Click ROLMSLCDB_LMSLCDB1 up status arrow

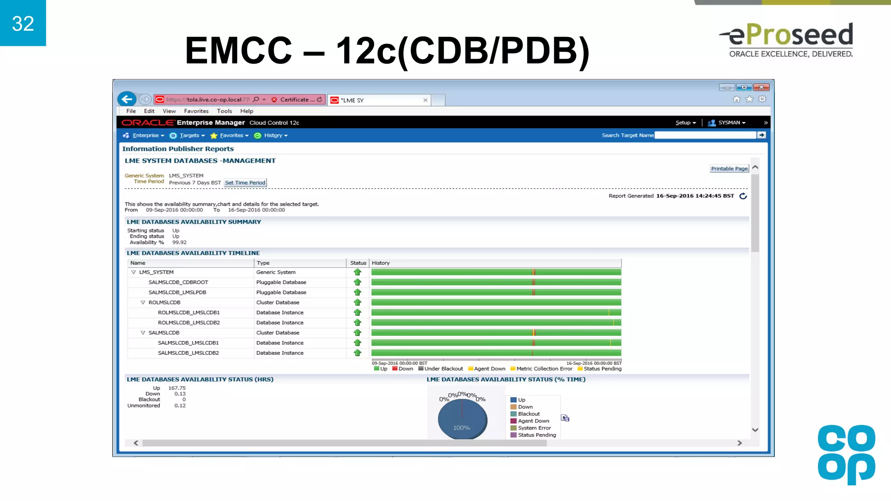click(358, 312)
